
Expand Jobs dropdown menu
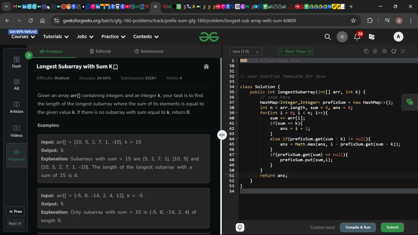(x=85, y=37)
